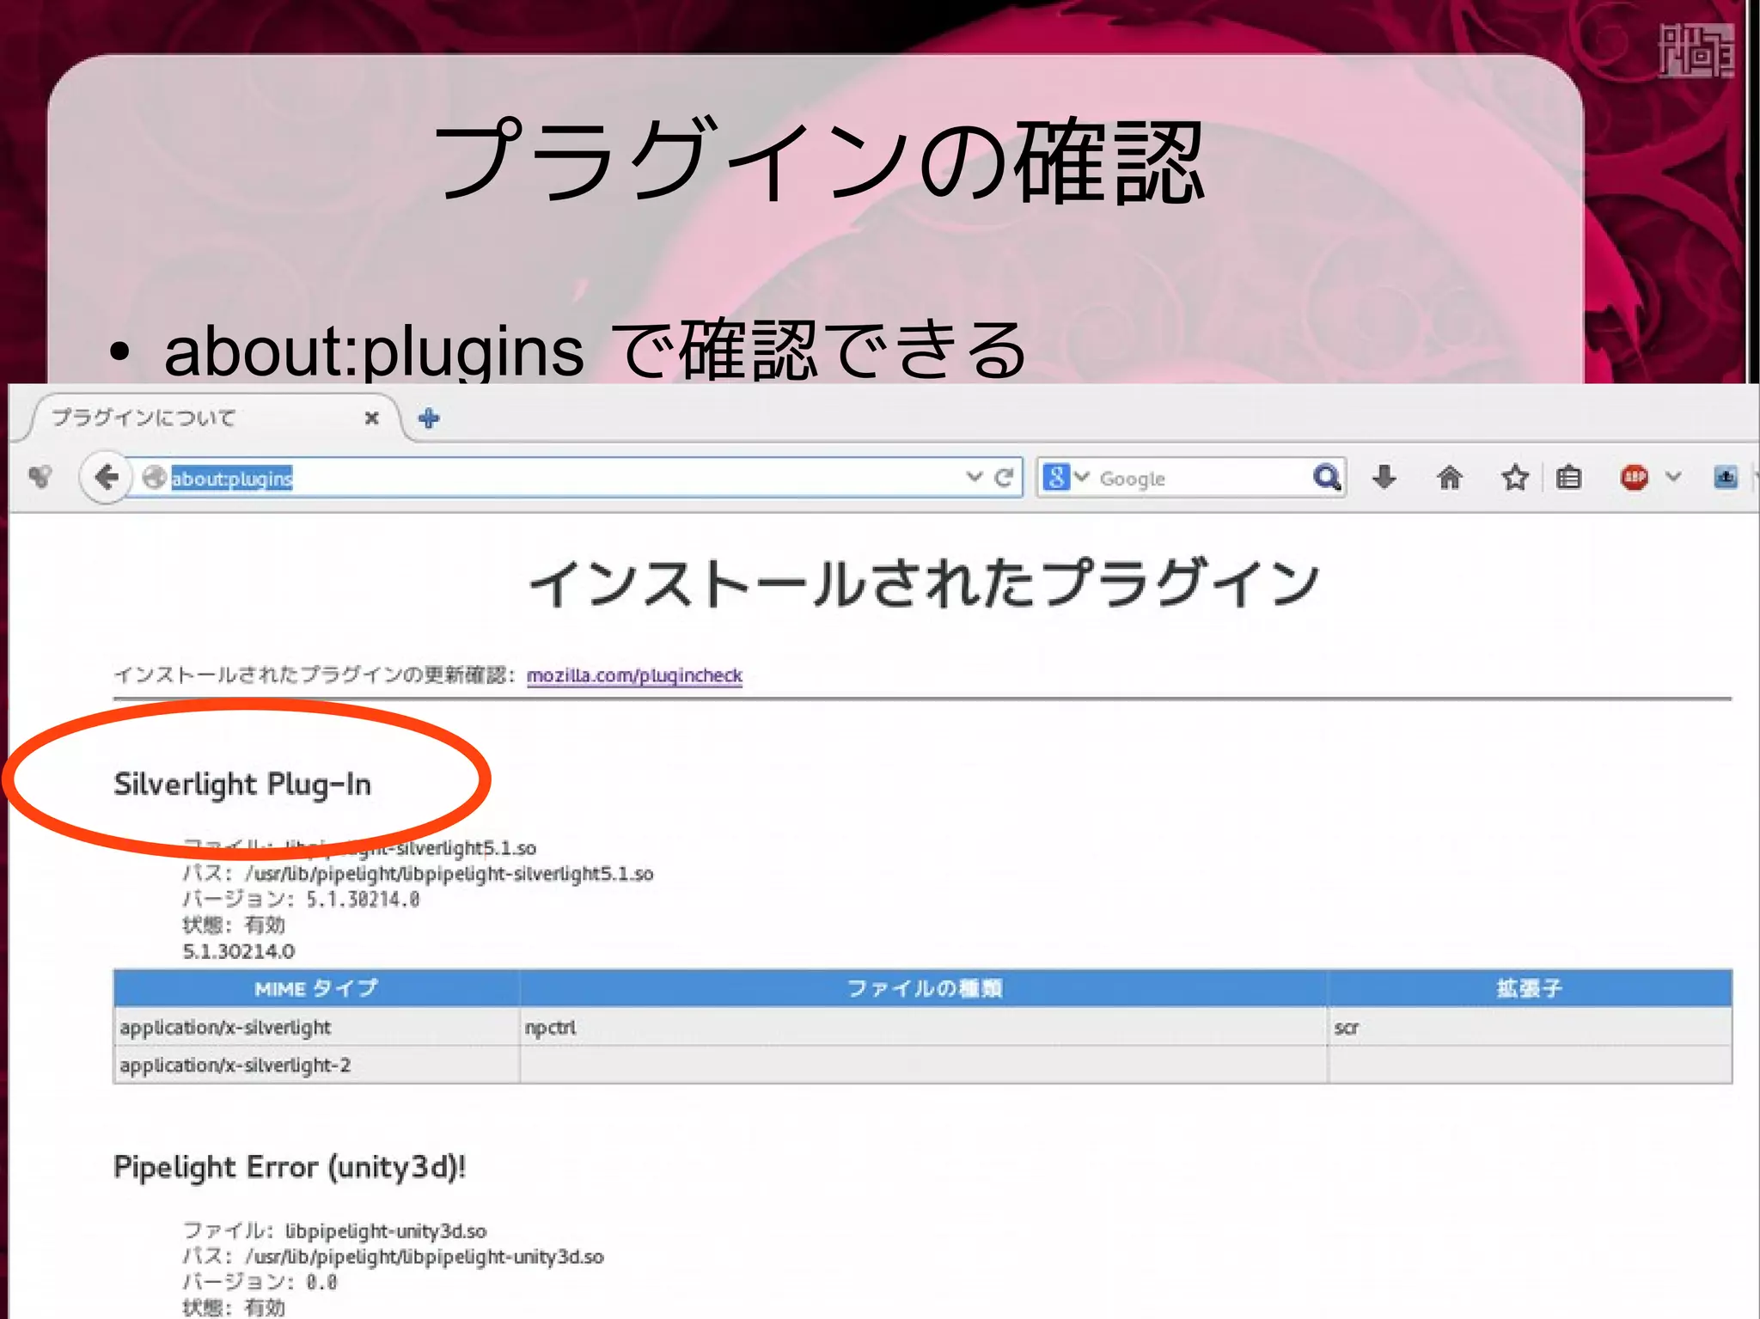This screenshot has width=1760, height=1319.
Task: Click the back navigation arrow
Action: point(107,477)
